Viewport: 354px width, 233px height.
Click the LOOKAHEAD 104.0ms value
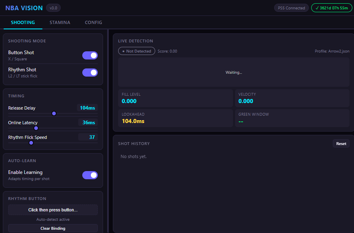pyautogui.click(x=133, y=121)
